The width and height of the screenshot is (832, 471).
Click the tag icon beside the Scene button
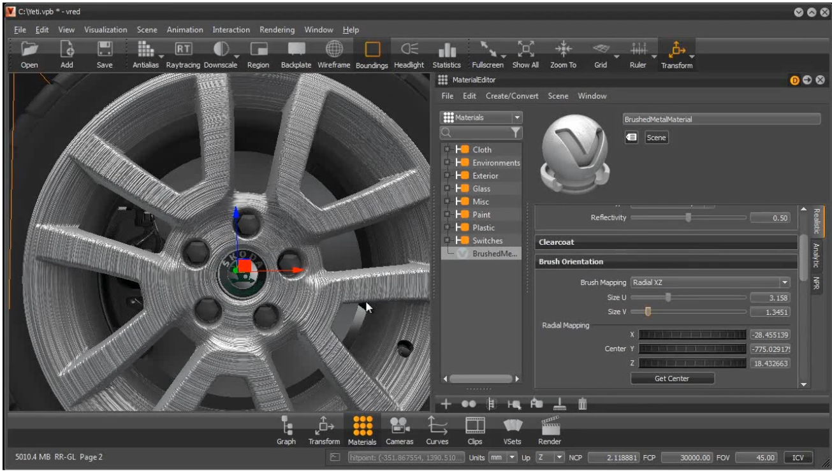coord(632,137)
